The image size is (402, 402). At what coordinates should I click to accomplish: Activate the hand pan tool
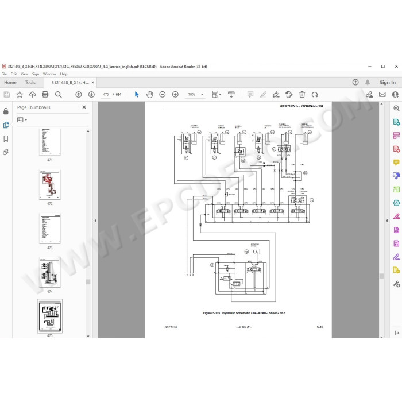(149, 95)
